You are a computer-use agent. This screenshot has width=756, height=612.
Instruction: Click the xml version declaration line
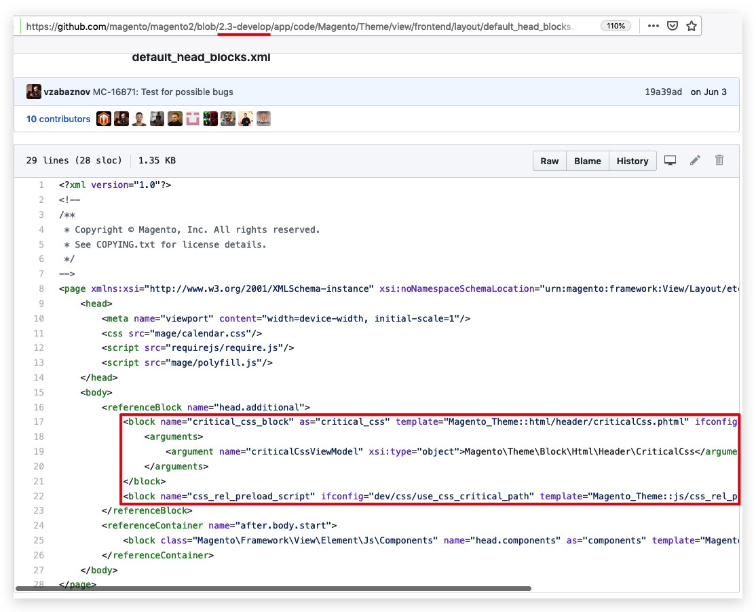pos(115,185)
